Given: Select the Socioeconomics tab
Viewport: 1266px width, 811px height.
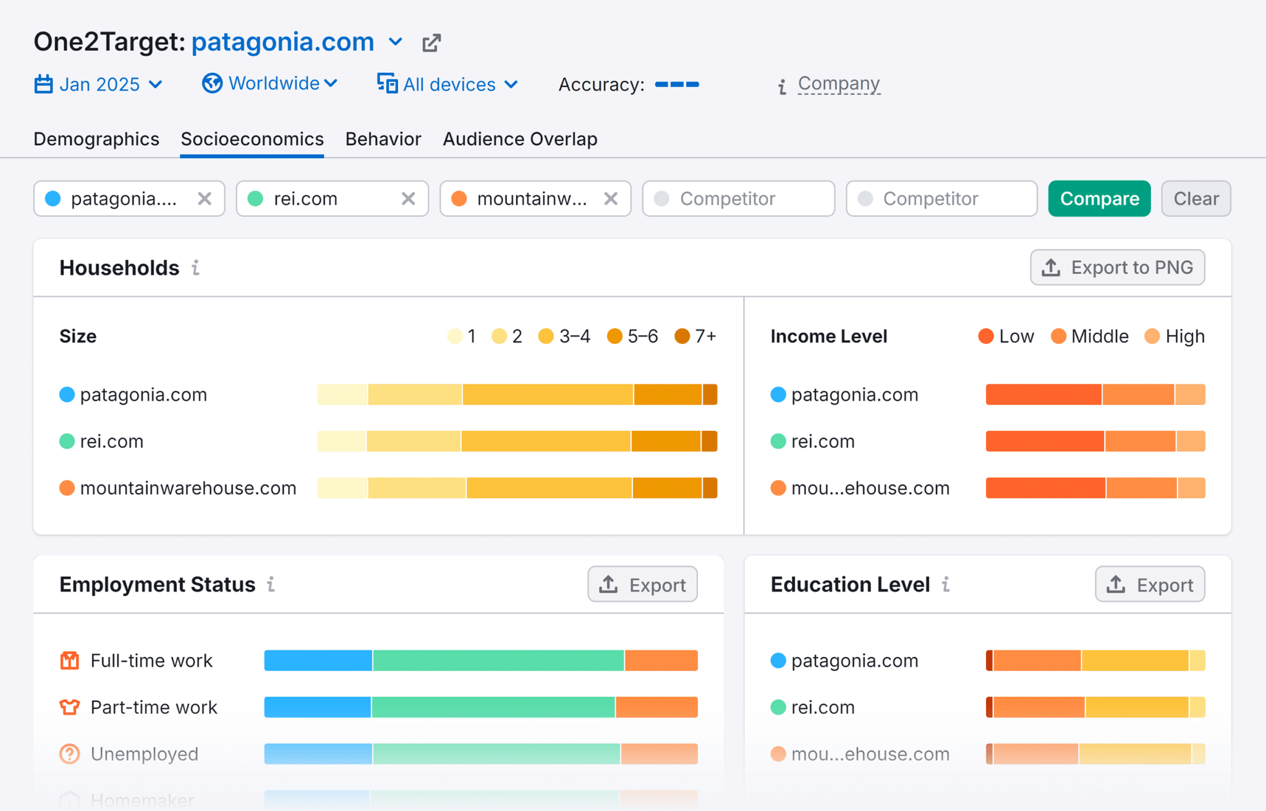Looking at the screenshot, I should click(x=252, y=139).
